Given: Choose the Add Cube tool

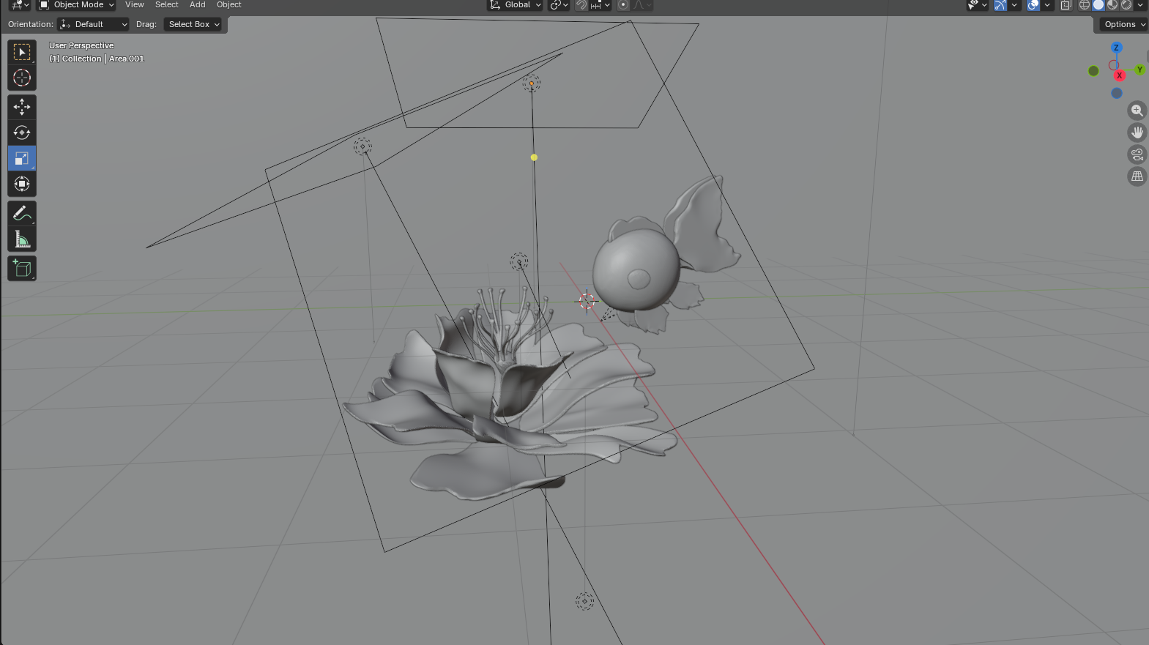Looking at the screenshot, I should (22, 268).
